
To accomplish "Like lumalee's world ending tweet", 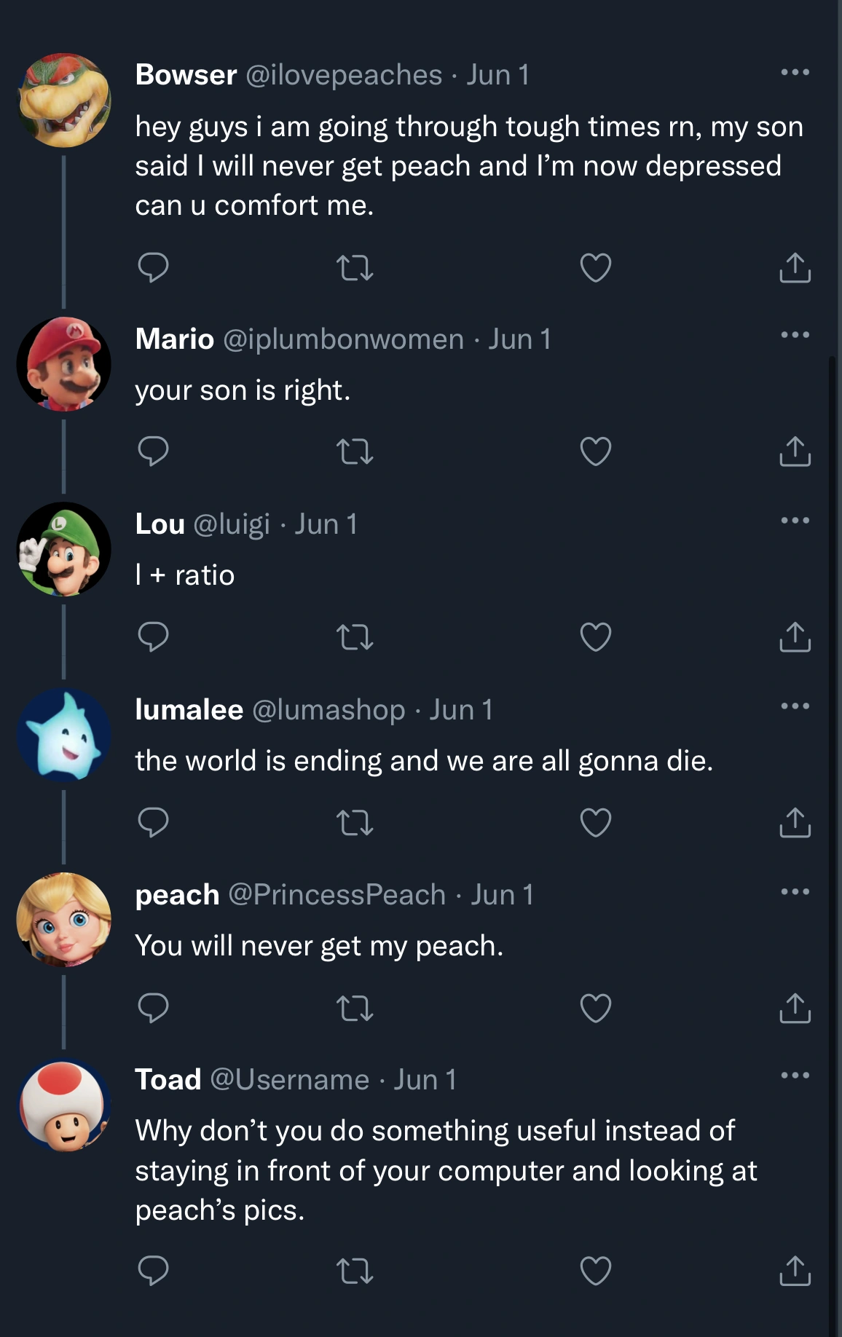I will click(x=595, y=823).
